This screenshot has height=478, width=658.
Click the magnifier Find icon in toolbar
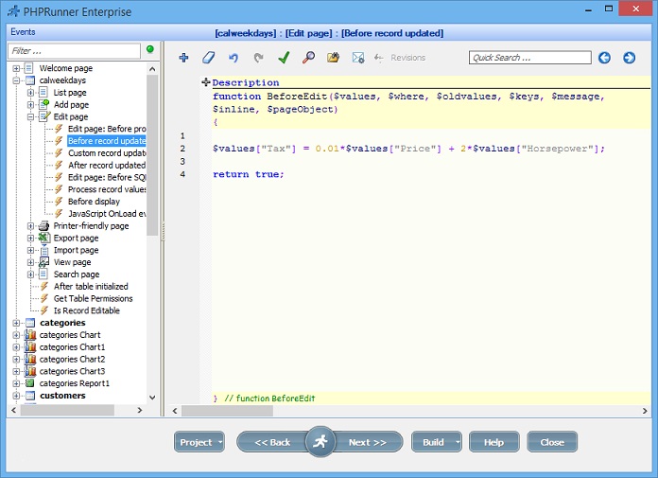tap(308, 58)
